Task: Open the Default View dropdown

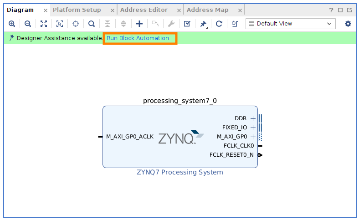Action: click(x=291, y=24)
